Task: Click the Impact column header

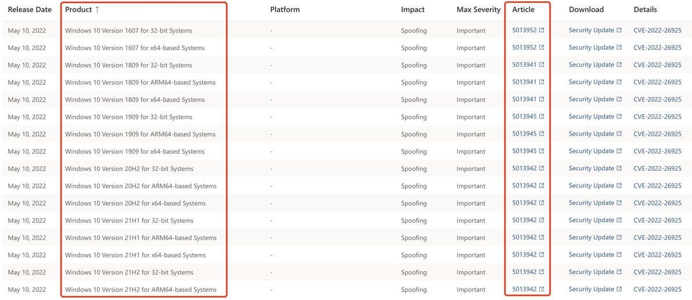Action: pos(413,10)
